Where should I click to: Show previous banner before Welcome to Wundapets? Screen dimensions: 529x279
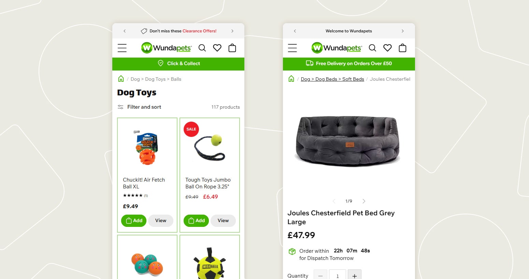tap(295, 31)
